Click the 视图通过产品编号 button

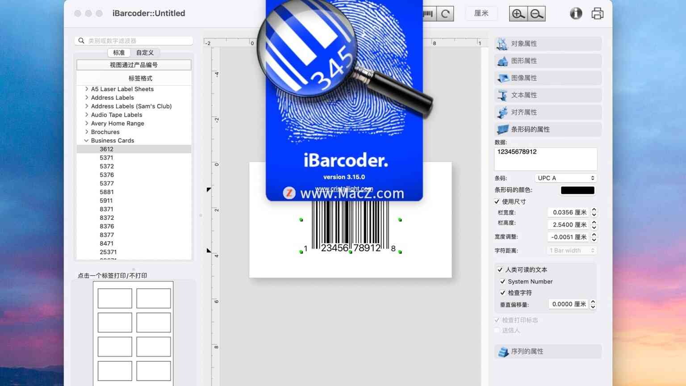coord(134,65)
